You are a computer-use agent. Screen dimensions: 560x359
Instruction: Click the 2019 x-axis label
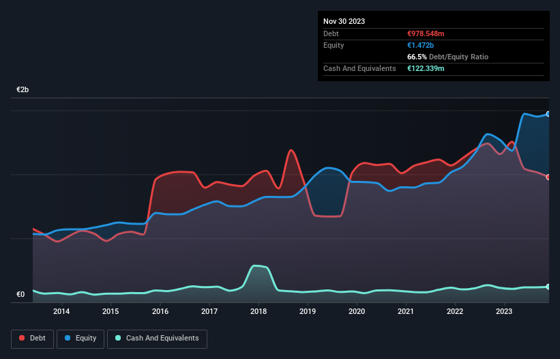(x=308, y=311)
